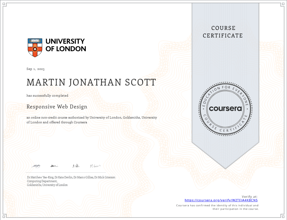Click the third signature in the signature row

point(76,166)
